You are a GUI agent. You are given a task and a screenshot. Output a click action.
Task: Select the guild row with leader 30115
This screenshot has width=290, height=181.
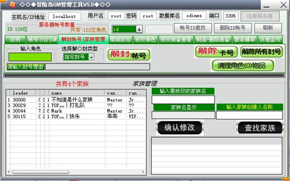tap(76, 116)
